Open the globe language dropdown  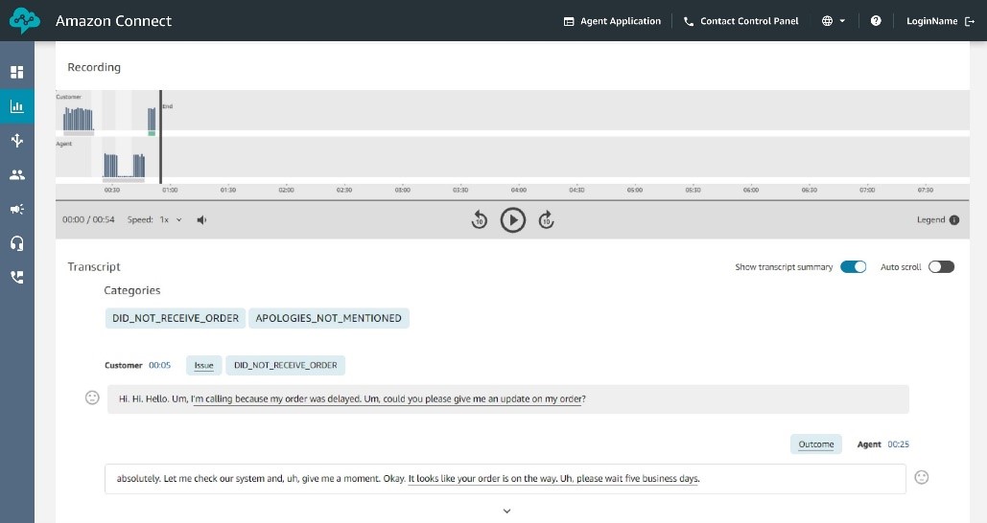pos(834,21)
